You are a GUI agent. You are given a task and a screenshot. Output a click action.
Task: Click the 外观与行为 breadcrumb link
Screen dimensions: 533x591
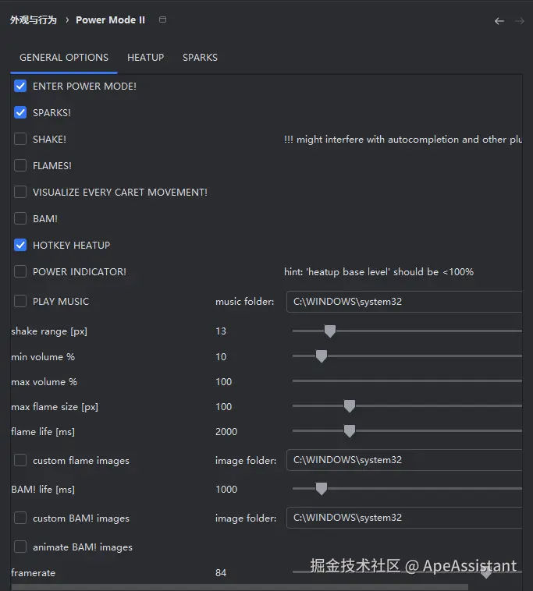click(34, 20)
